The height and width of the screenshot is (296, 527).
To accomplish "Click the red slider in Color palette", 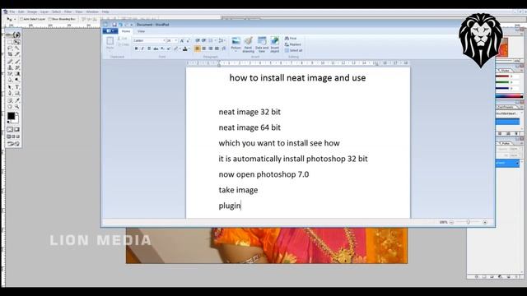I will point(502,76).
